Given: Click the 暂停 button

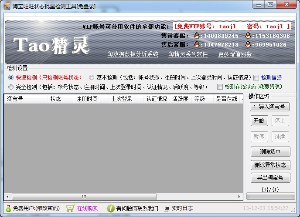Looking at the screenshot, I should pos(259,137).
